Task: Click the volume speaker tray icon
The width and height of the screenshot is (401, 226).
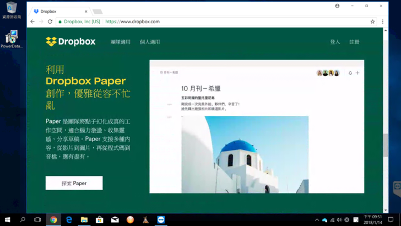Action: 339,219
